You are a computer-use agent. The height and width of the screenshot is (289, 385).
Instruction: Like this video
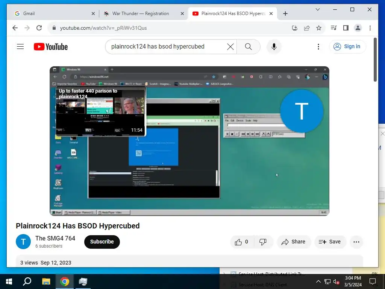[242, 242]
